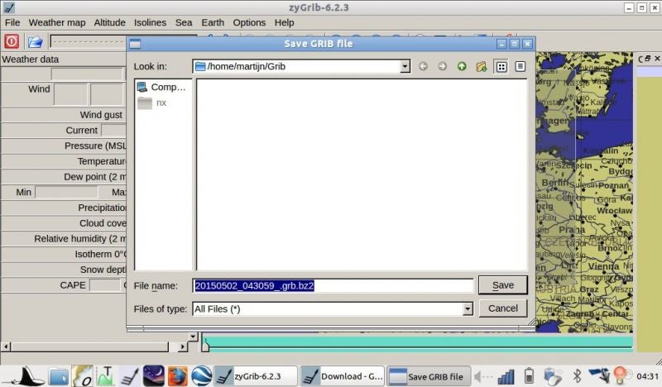Open the Look in path dropdown

coord(405,66)
